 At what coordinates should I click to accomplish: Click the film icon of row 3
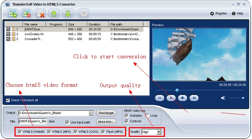[x=13, y=39]
